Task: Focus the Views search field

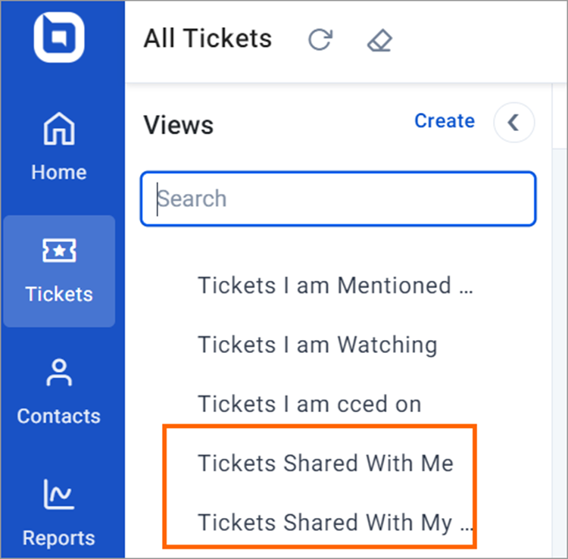Action: [339, 198]
